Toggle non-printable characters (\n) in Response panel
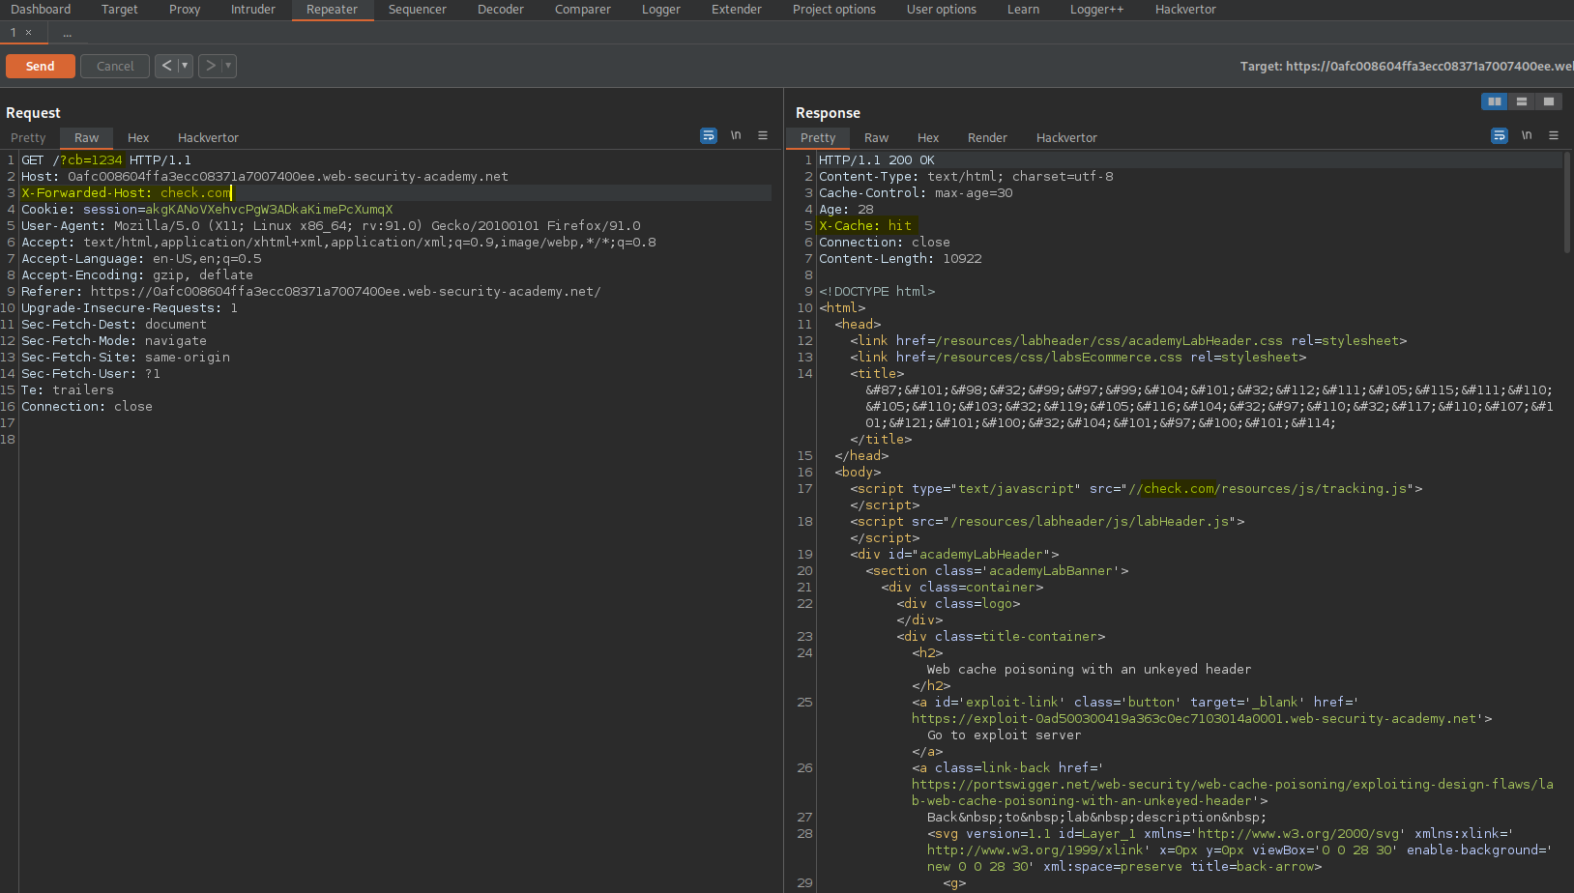The height and width of the screenshot is (893, 1574). [x=1527, y=136]
